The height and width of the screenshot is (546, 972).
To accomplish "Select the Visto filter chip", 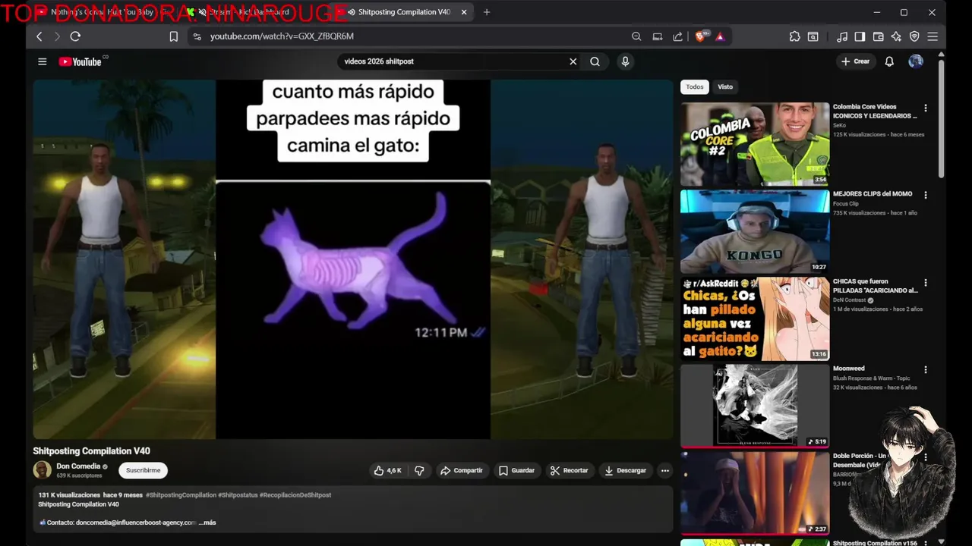I will point(725,87).
